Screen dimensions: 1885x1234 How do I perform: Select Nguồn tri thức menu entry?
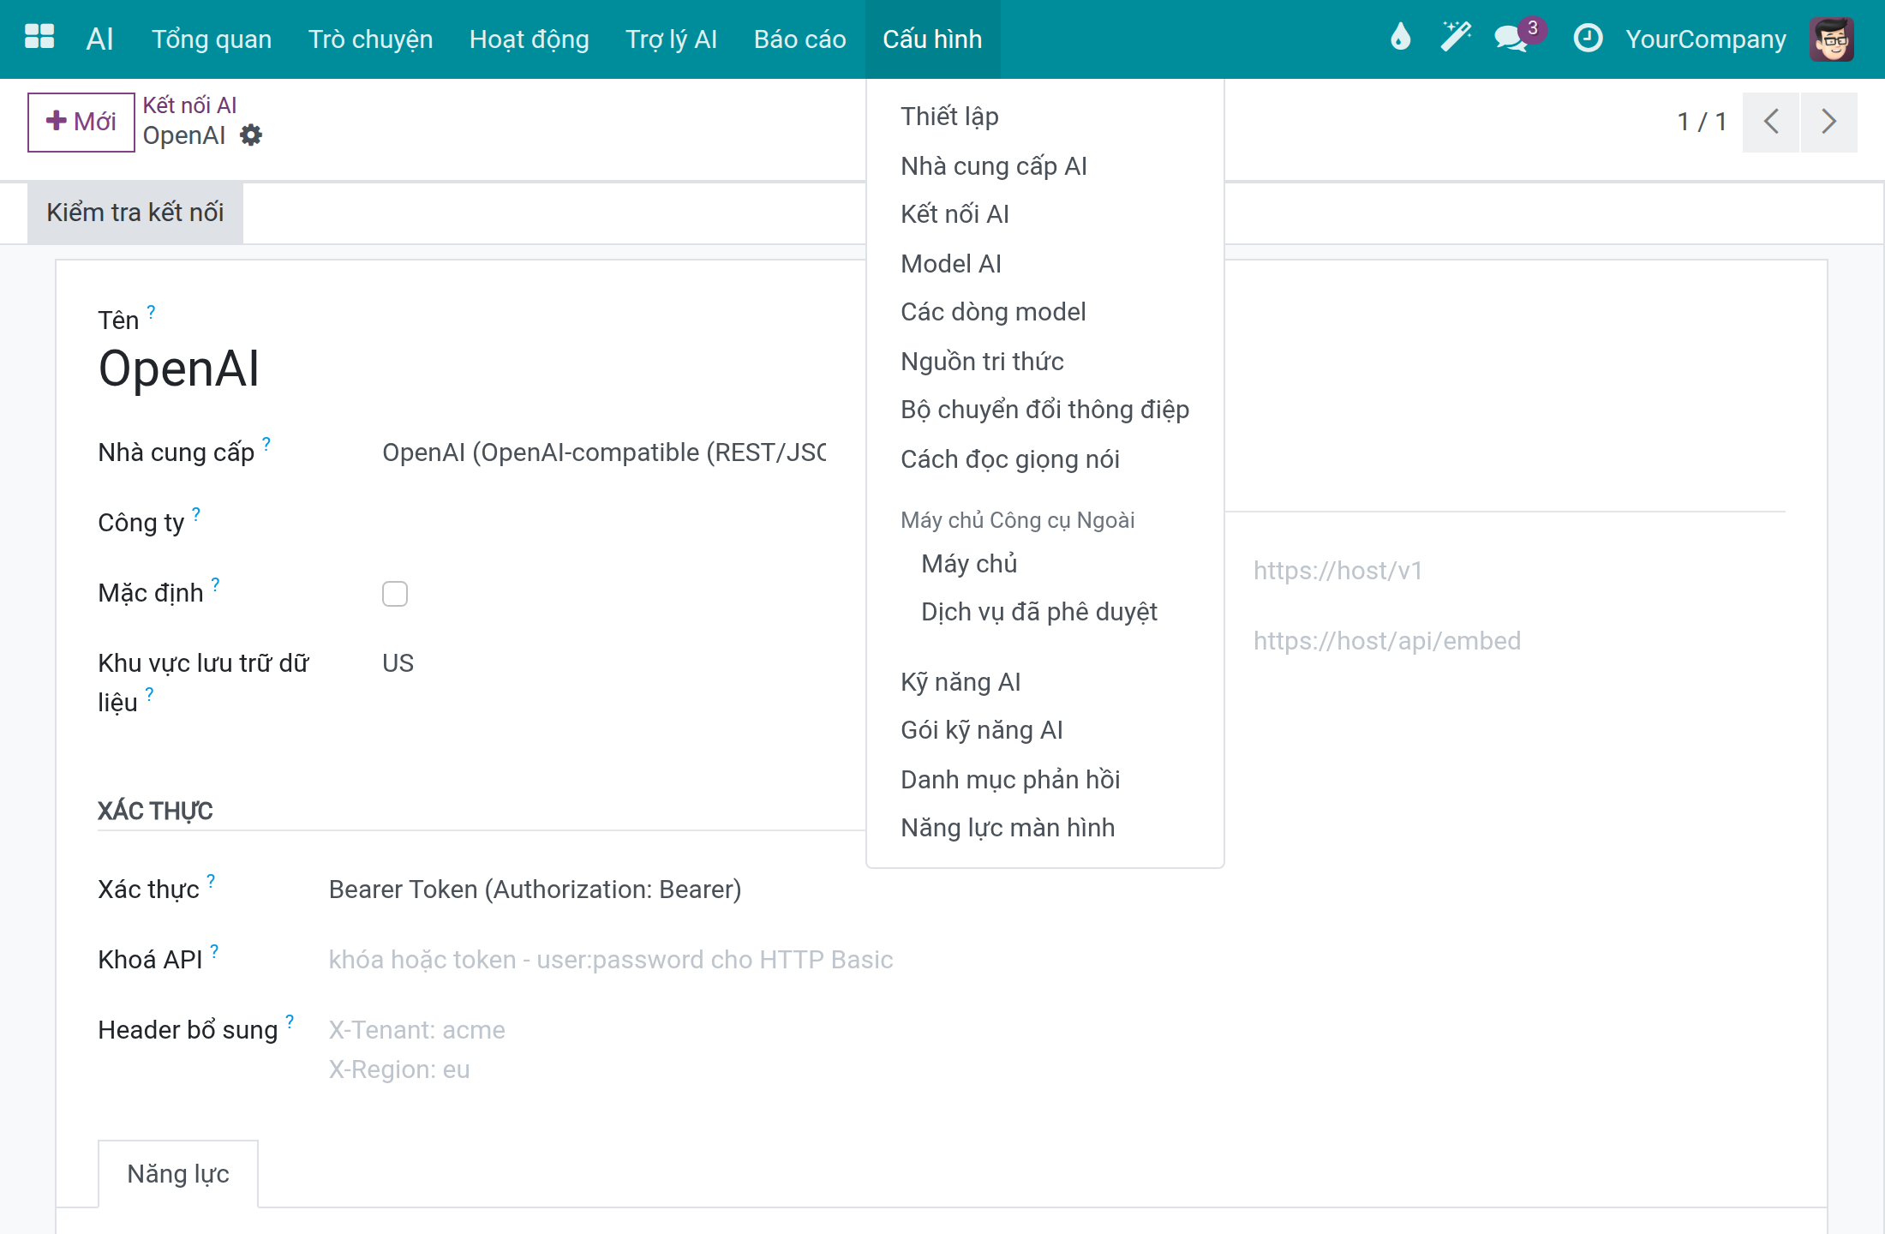(x=1045, y=362)
